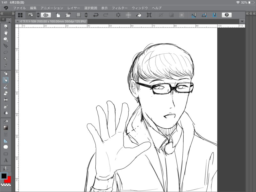Select the Text tool
The image size is (256, 192).
(x=6, y=160)
